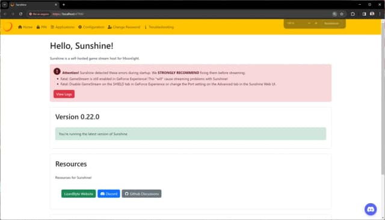Maximize the browser window
This screenshot has height=220, width=385.
[x=369, y=5]
